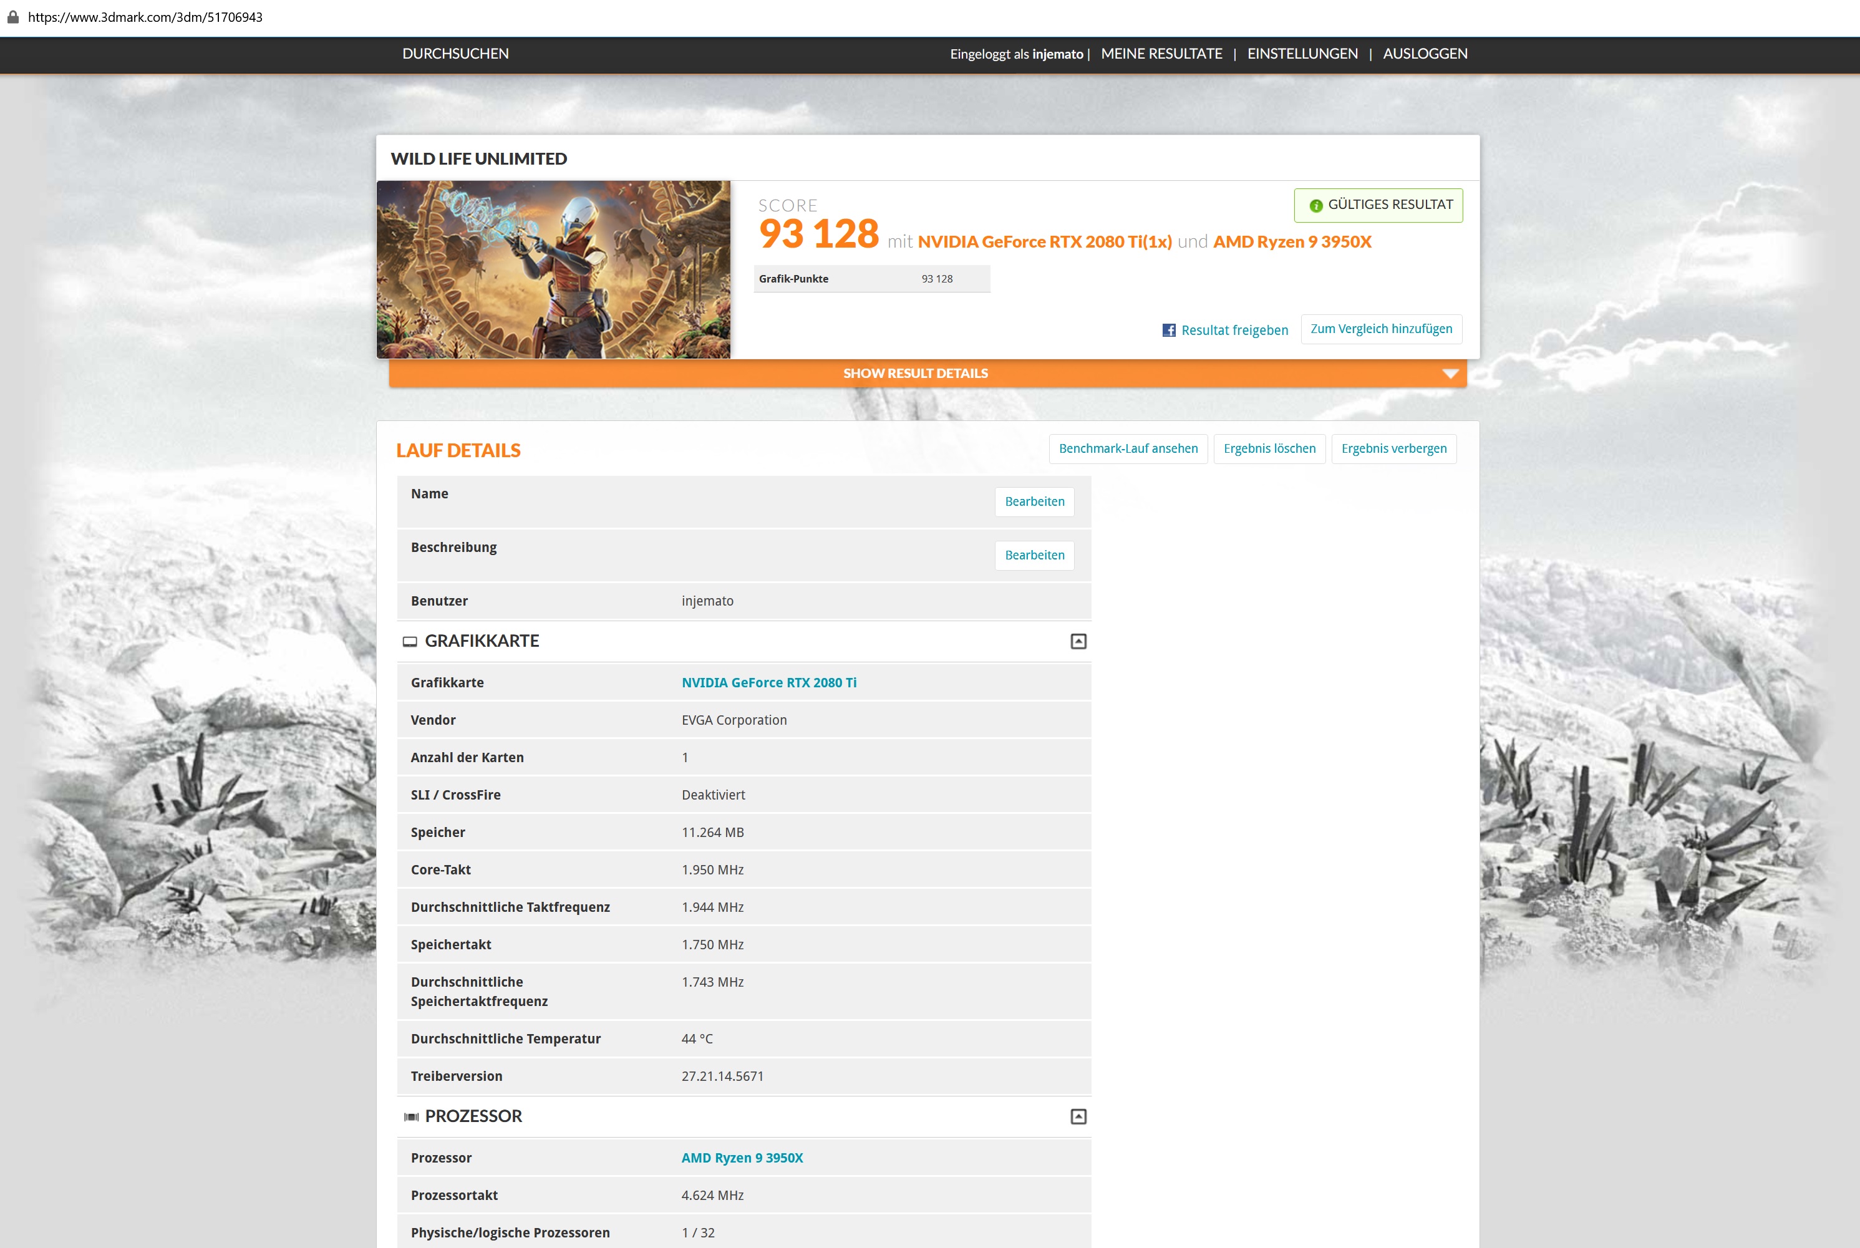The image size is (1860, 1248).
Task: Open NVIDIA GeForce RTX 2080 Ti link in Grafikkarte row
Action: pos(768,682)
